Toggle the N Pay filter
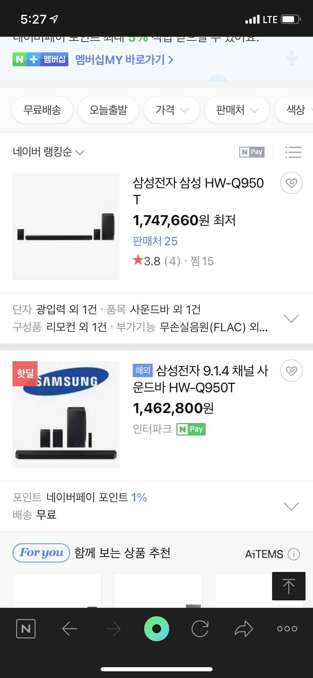Viewport: 313px width, 678px height. coord(252,152)
